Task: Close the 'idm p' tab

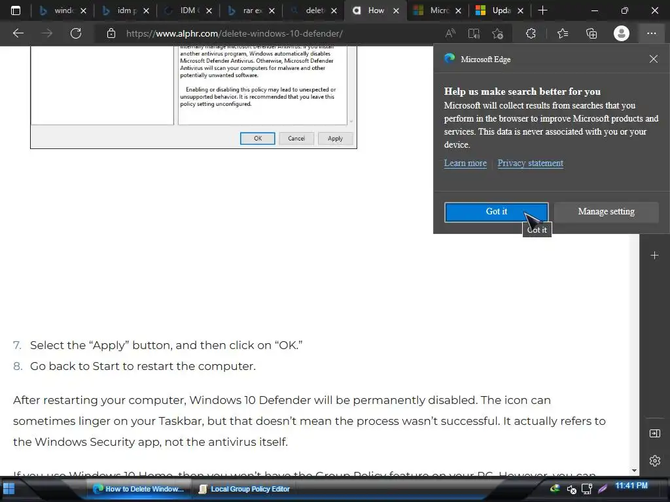Action: pyautogui.click(x=146, y=10)
